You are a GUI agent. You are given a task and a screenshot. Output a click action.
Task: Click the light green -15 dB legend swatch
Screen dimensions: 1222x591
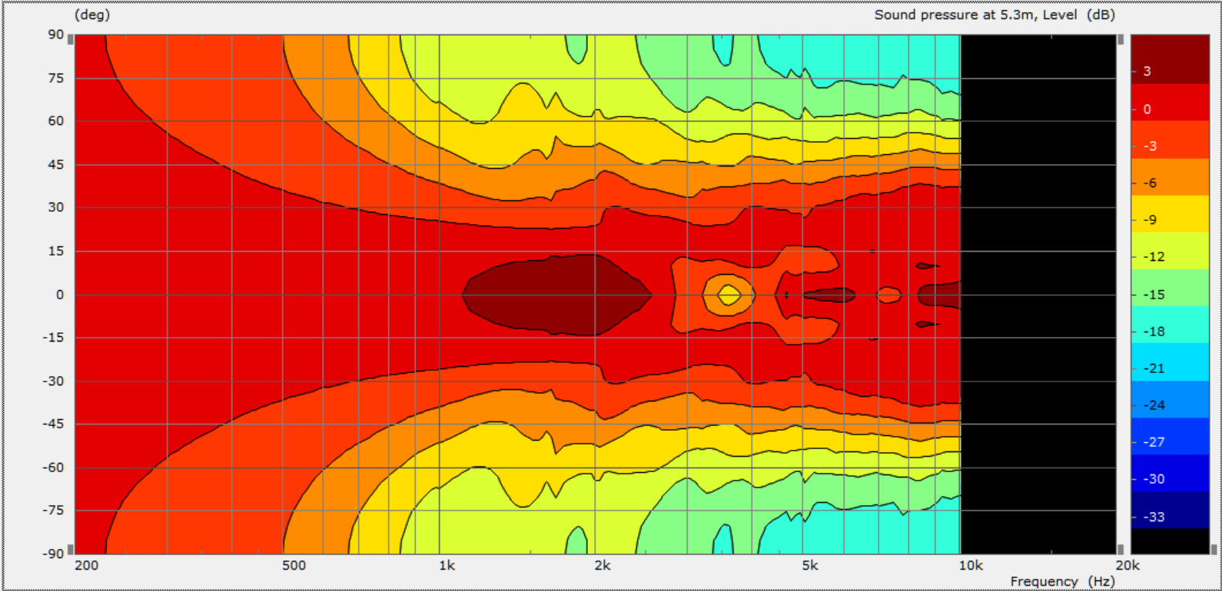click(x=1170, y=288)
